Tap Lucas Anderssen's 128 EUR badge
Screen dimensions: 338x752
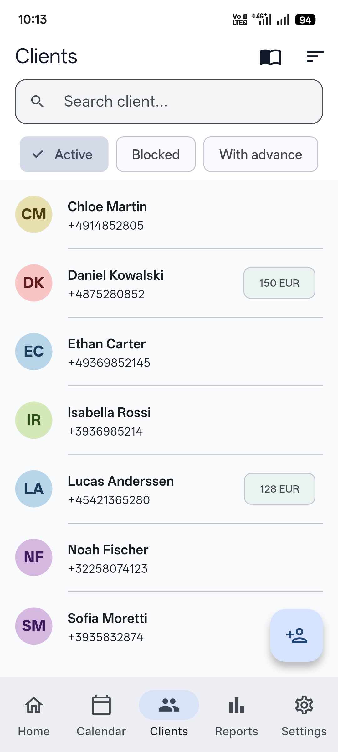point(280,489)
